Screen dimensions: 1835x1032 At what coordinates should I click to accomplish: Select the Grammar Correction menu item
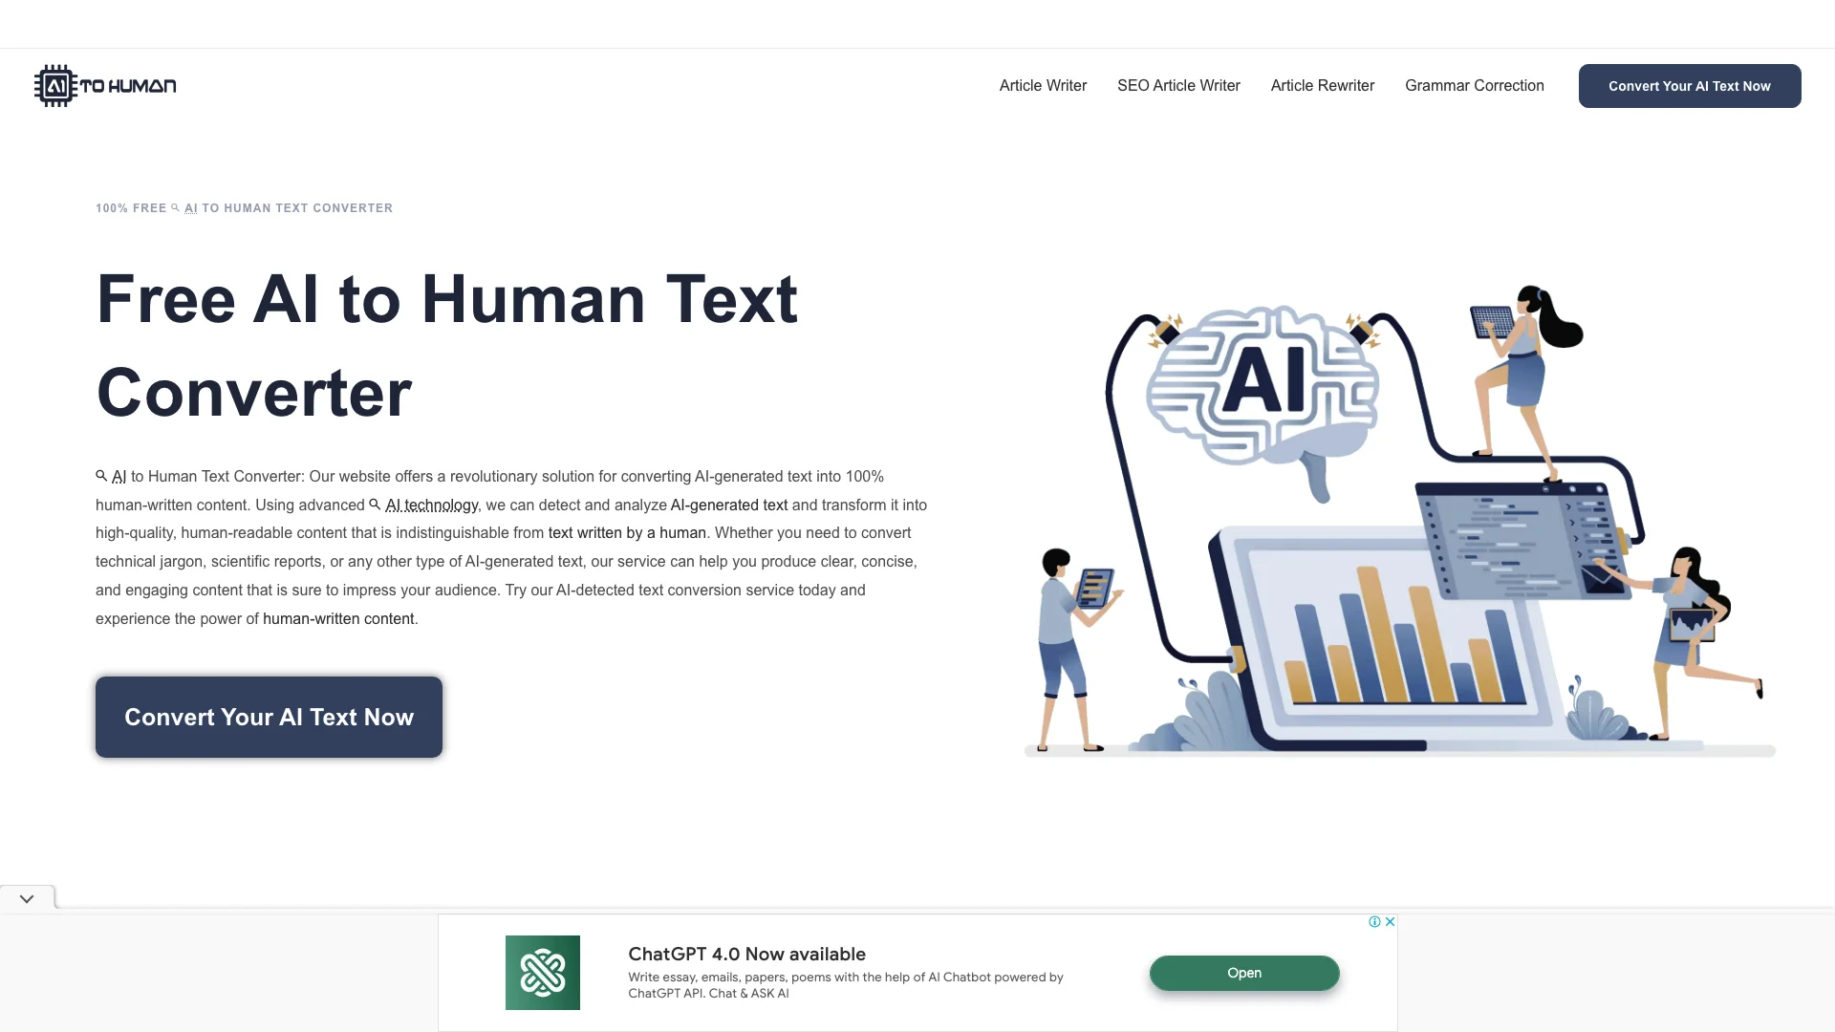point(1475,84)
